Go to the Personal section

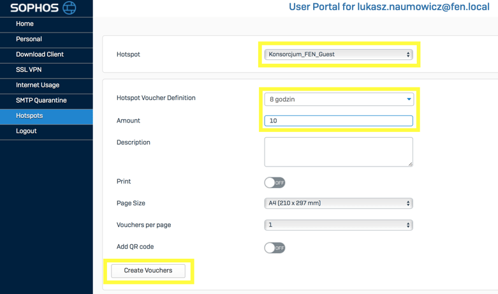click(29, 39)
